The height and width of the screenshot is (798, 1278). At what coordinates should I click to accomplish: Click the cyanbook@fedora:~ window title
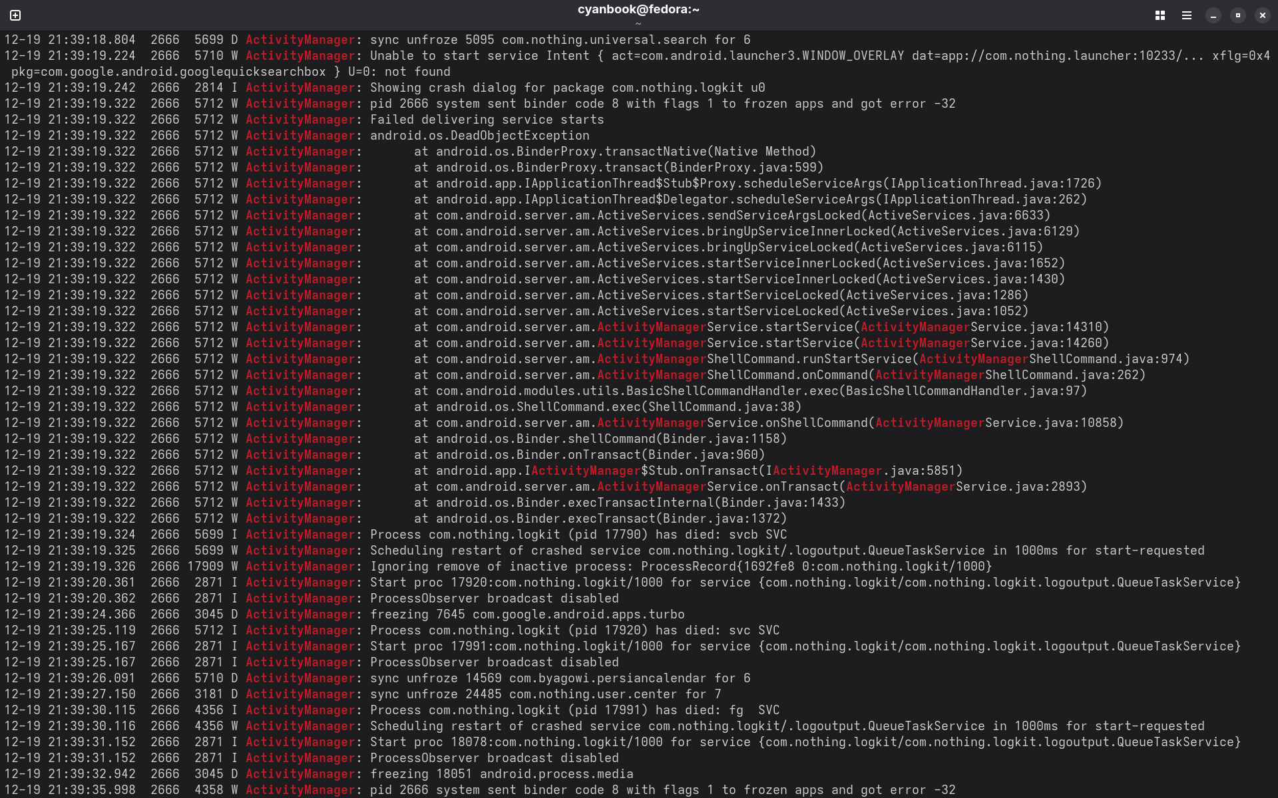[x=638, y=9]
